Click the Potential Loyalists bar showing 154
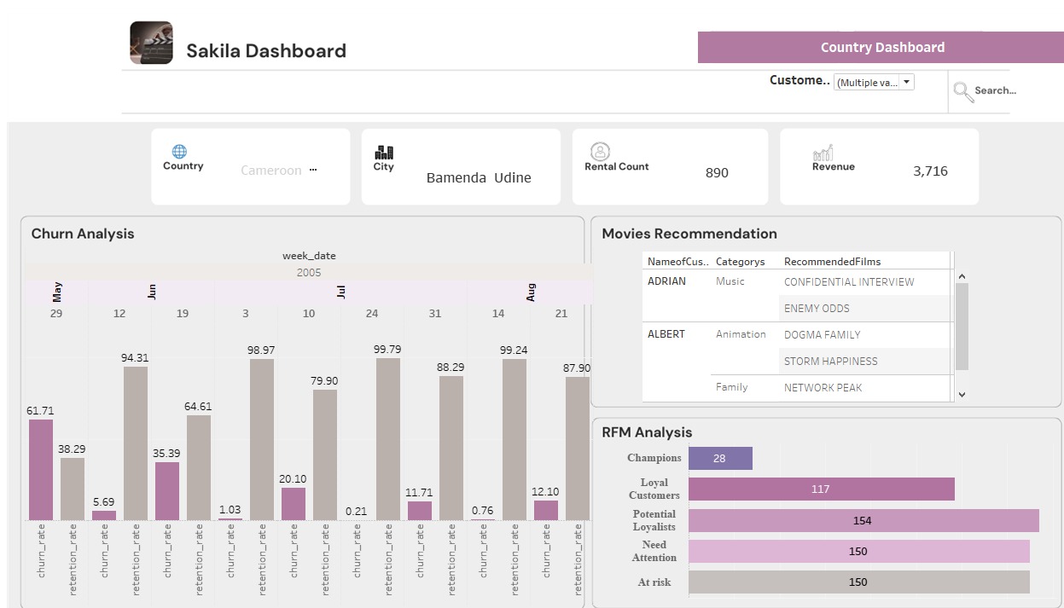 (863, 521)
